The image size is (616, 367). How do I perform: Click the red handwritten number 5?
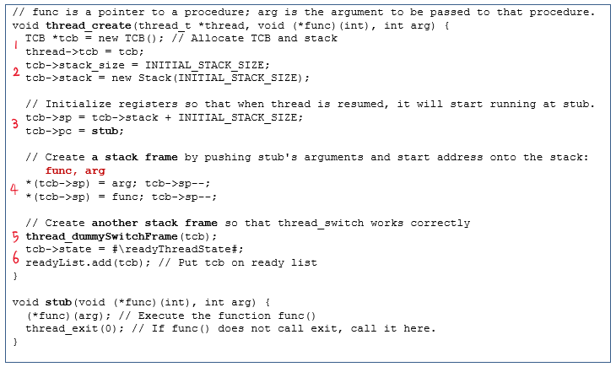click(x=15, y=235)
